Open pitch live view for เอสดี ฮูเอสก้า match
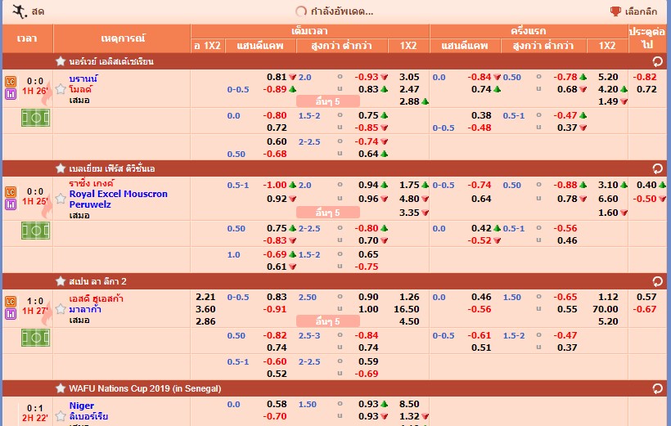 35,338
